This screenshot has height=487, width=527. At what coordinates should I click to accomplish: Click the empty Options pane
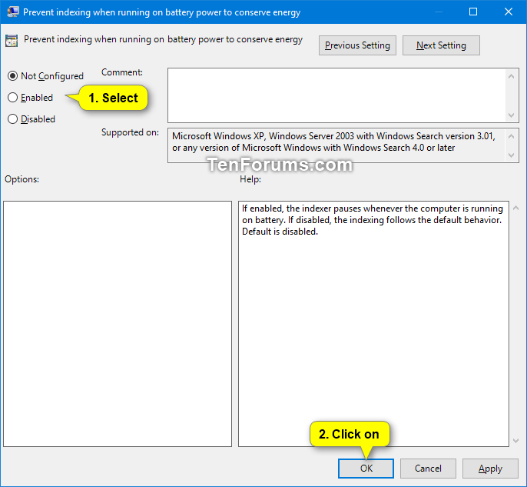(x=118, y=324)
